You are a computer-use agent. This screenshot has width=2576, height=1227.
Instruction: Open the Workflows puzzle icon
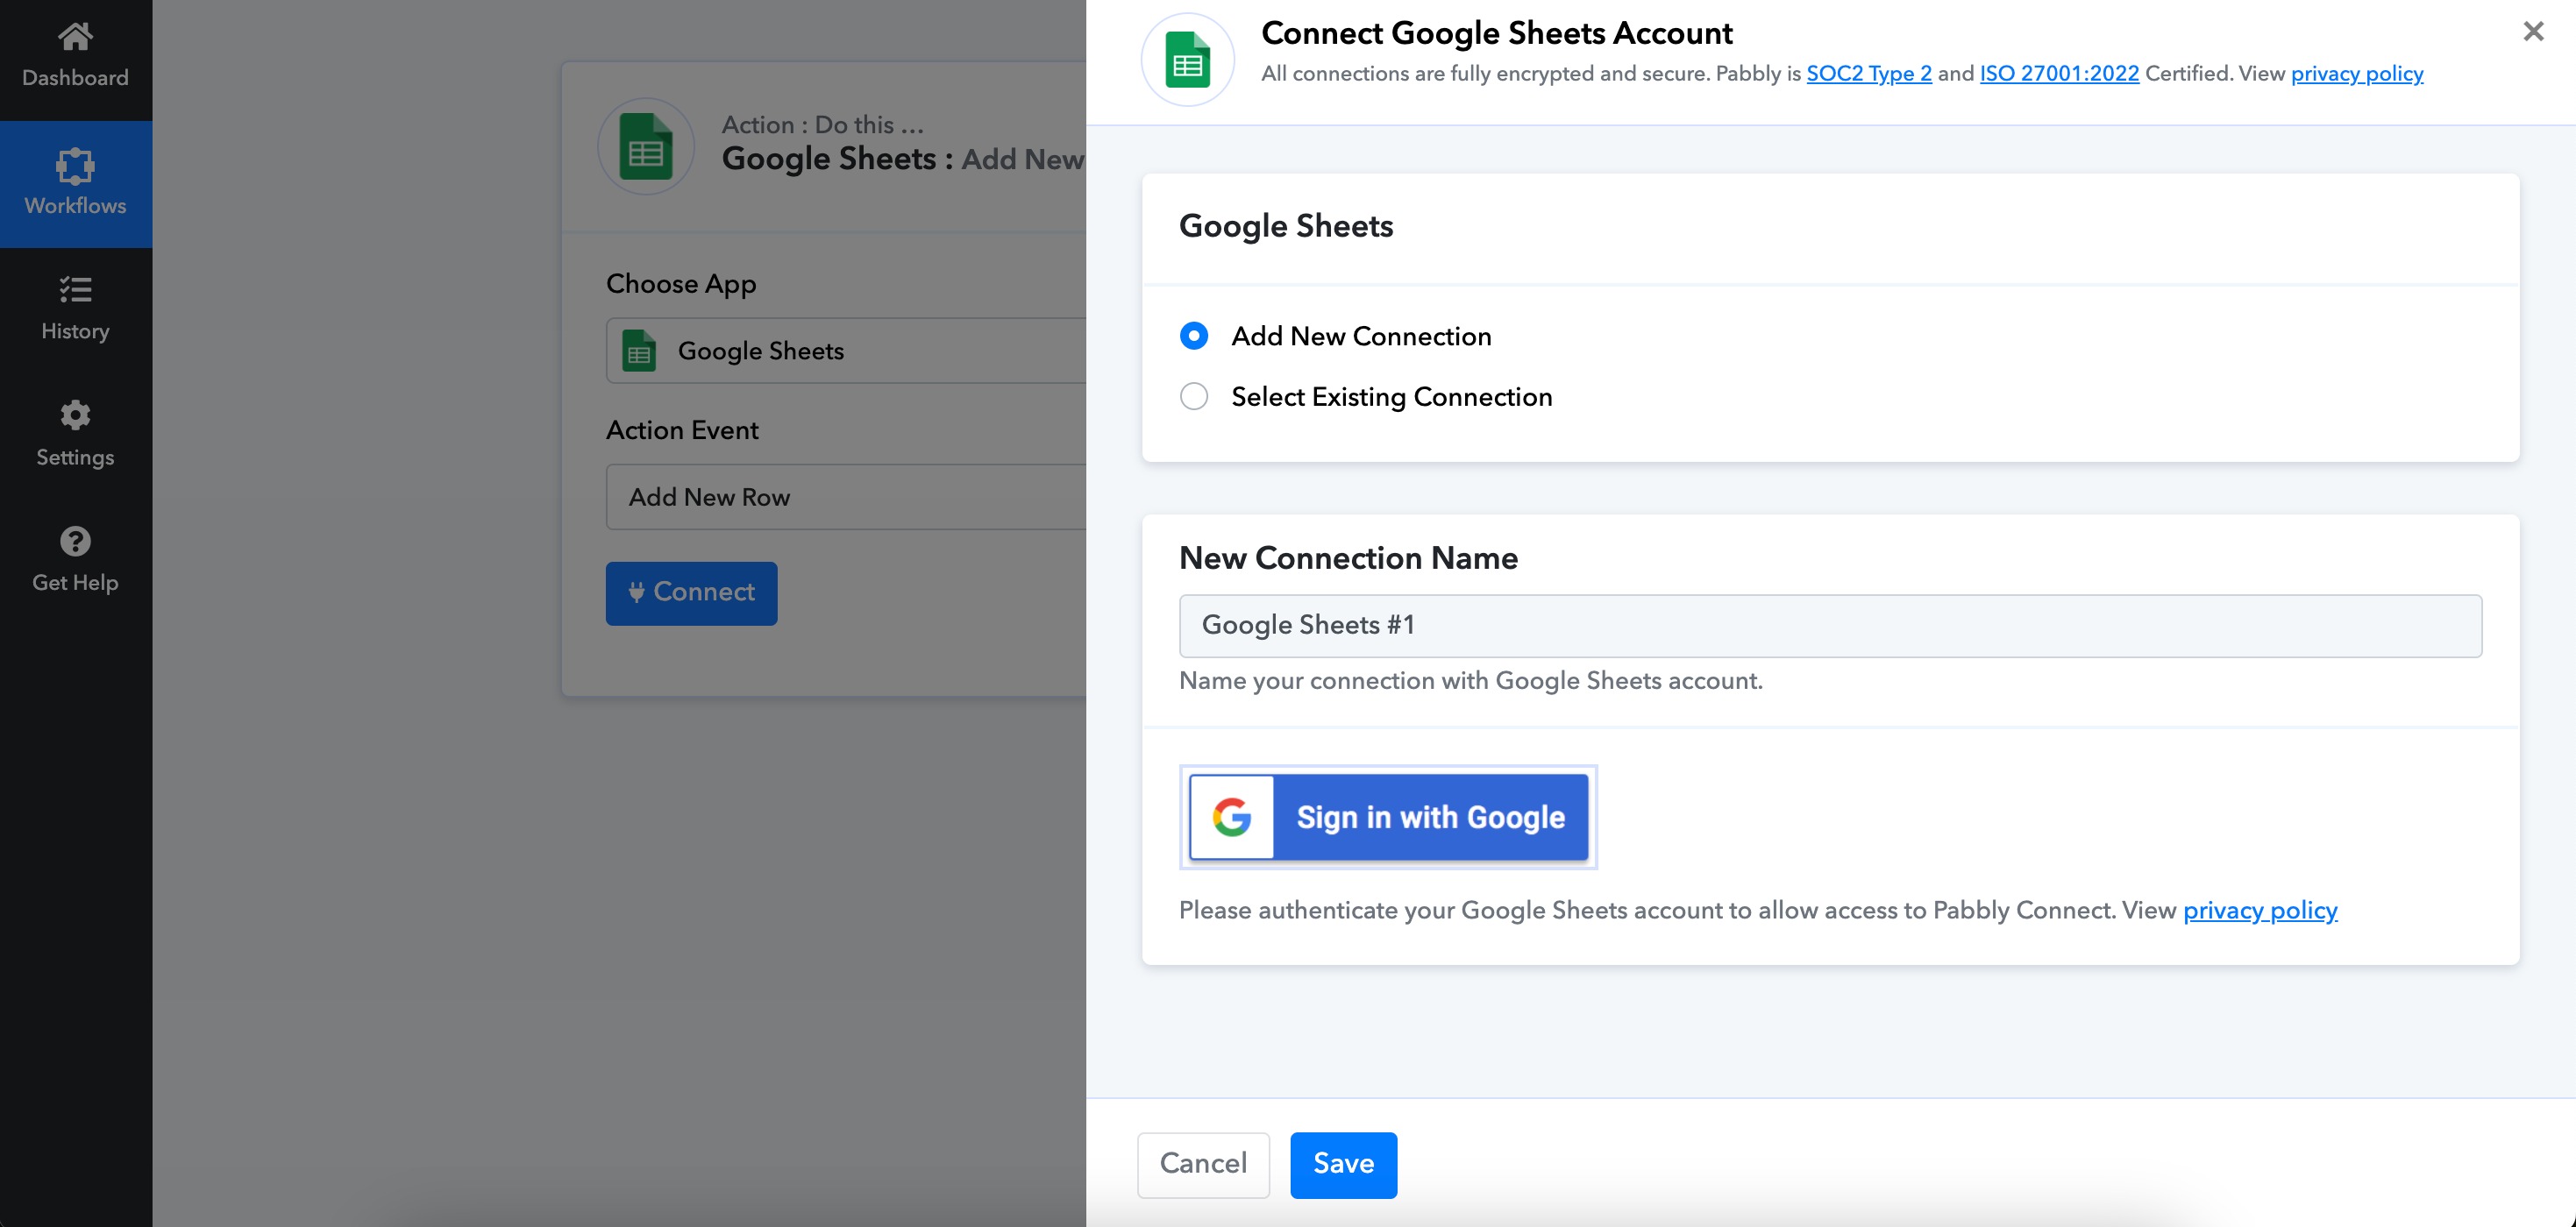point(75,166)
